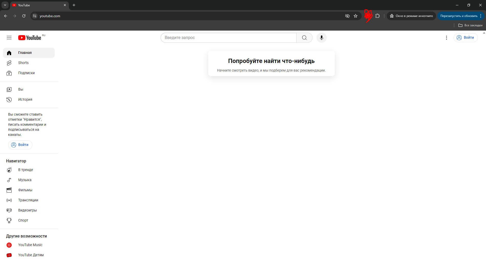Image resolution: width=486 pixels, height=260 pixels.
Task: Open the Chrome extensions puzzle menu
Action: 377,16
